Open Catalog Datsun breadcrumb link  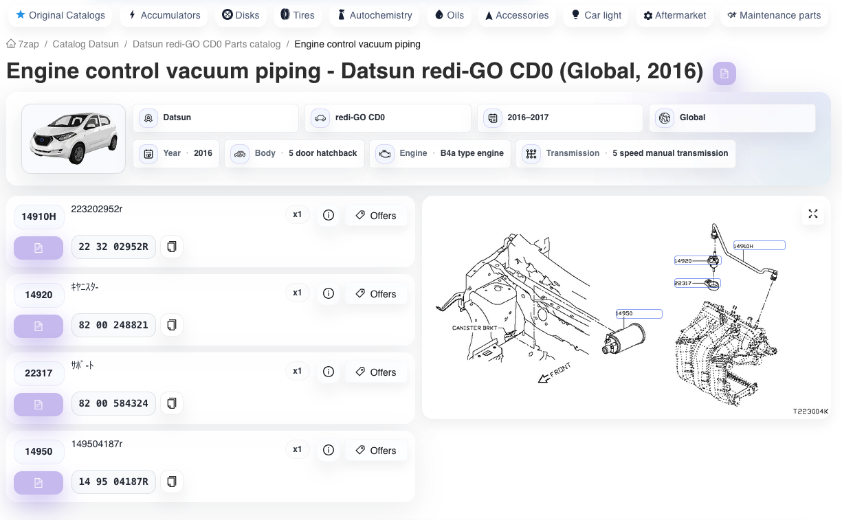85,44
